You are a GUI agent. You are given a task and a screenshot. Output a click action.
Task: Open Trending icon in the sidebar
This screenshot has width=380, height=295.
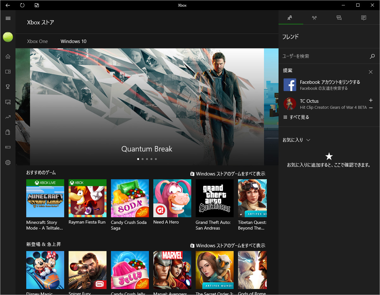click(x=8, y=117)
